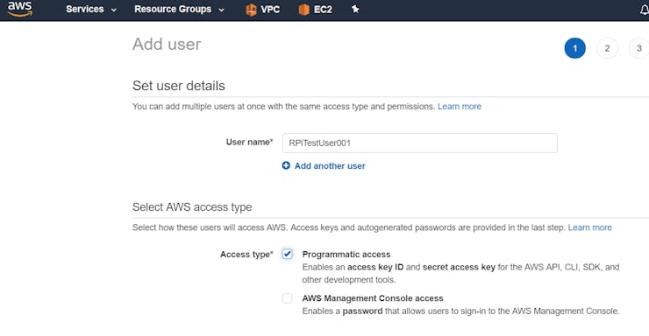649x336 pixels.
Task: Click the Add another user plus icon
Action: click(286, 165)
